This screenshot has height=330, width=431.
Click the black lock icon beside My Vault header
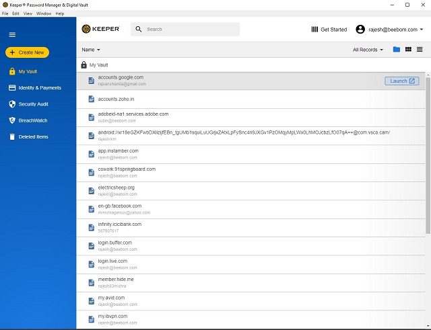(84, 65)
